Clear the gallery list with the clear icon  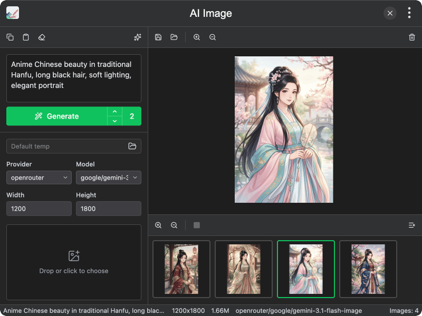tap(412, 225)
